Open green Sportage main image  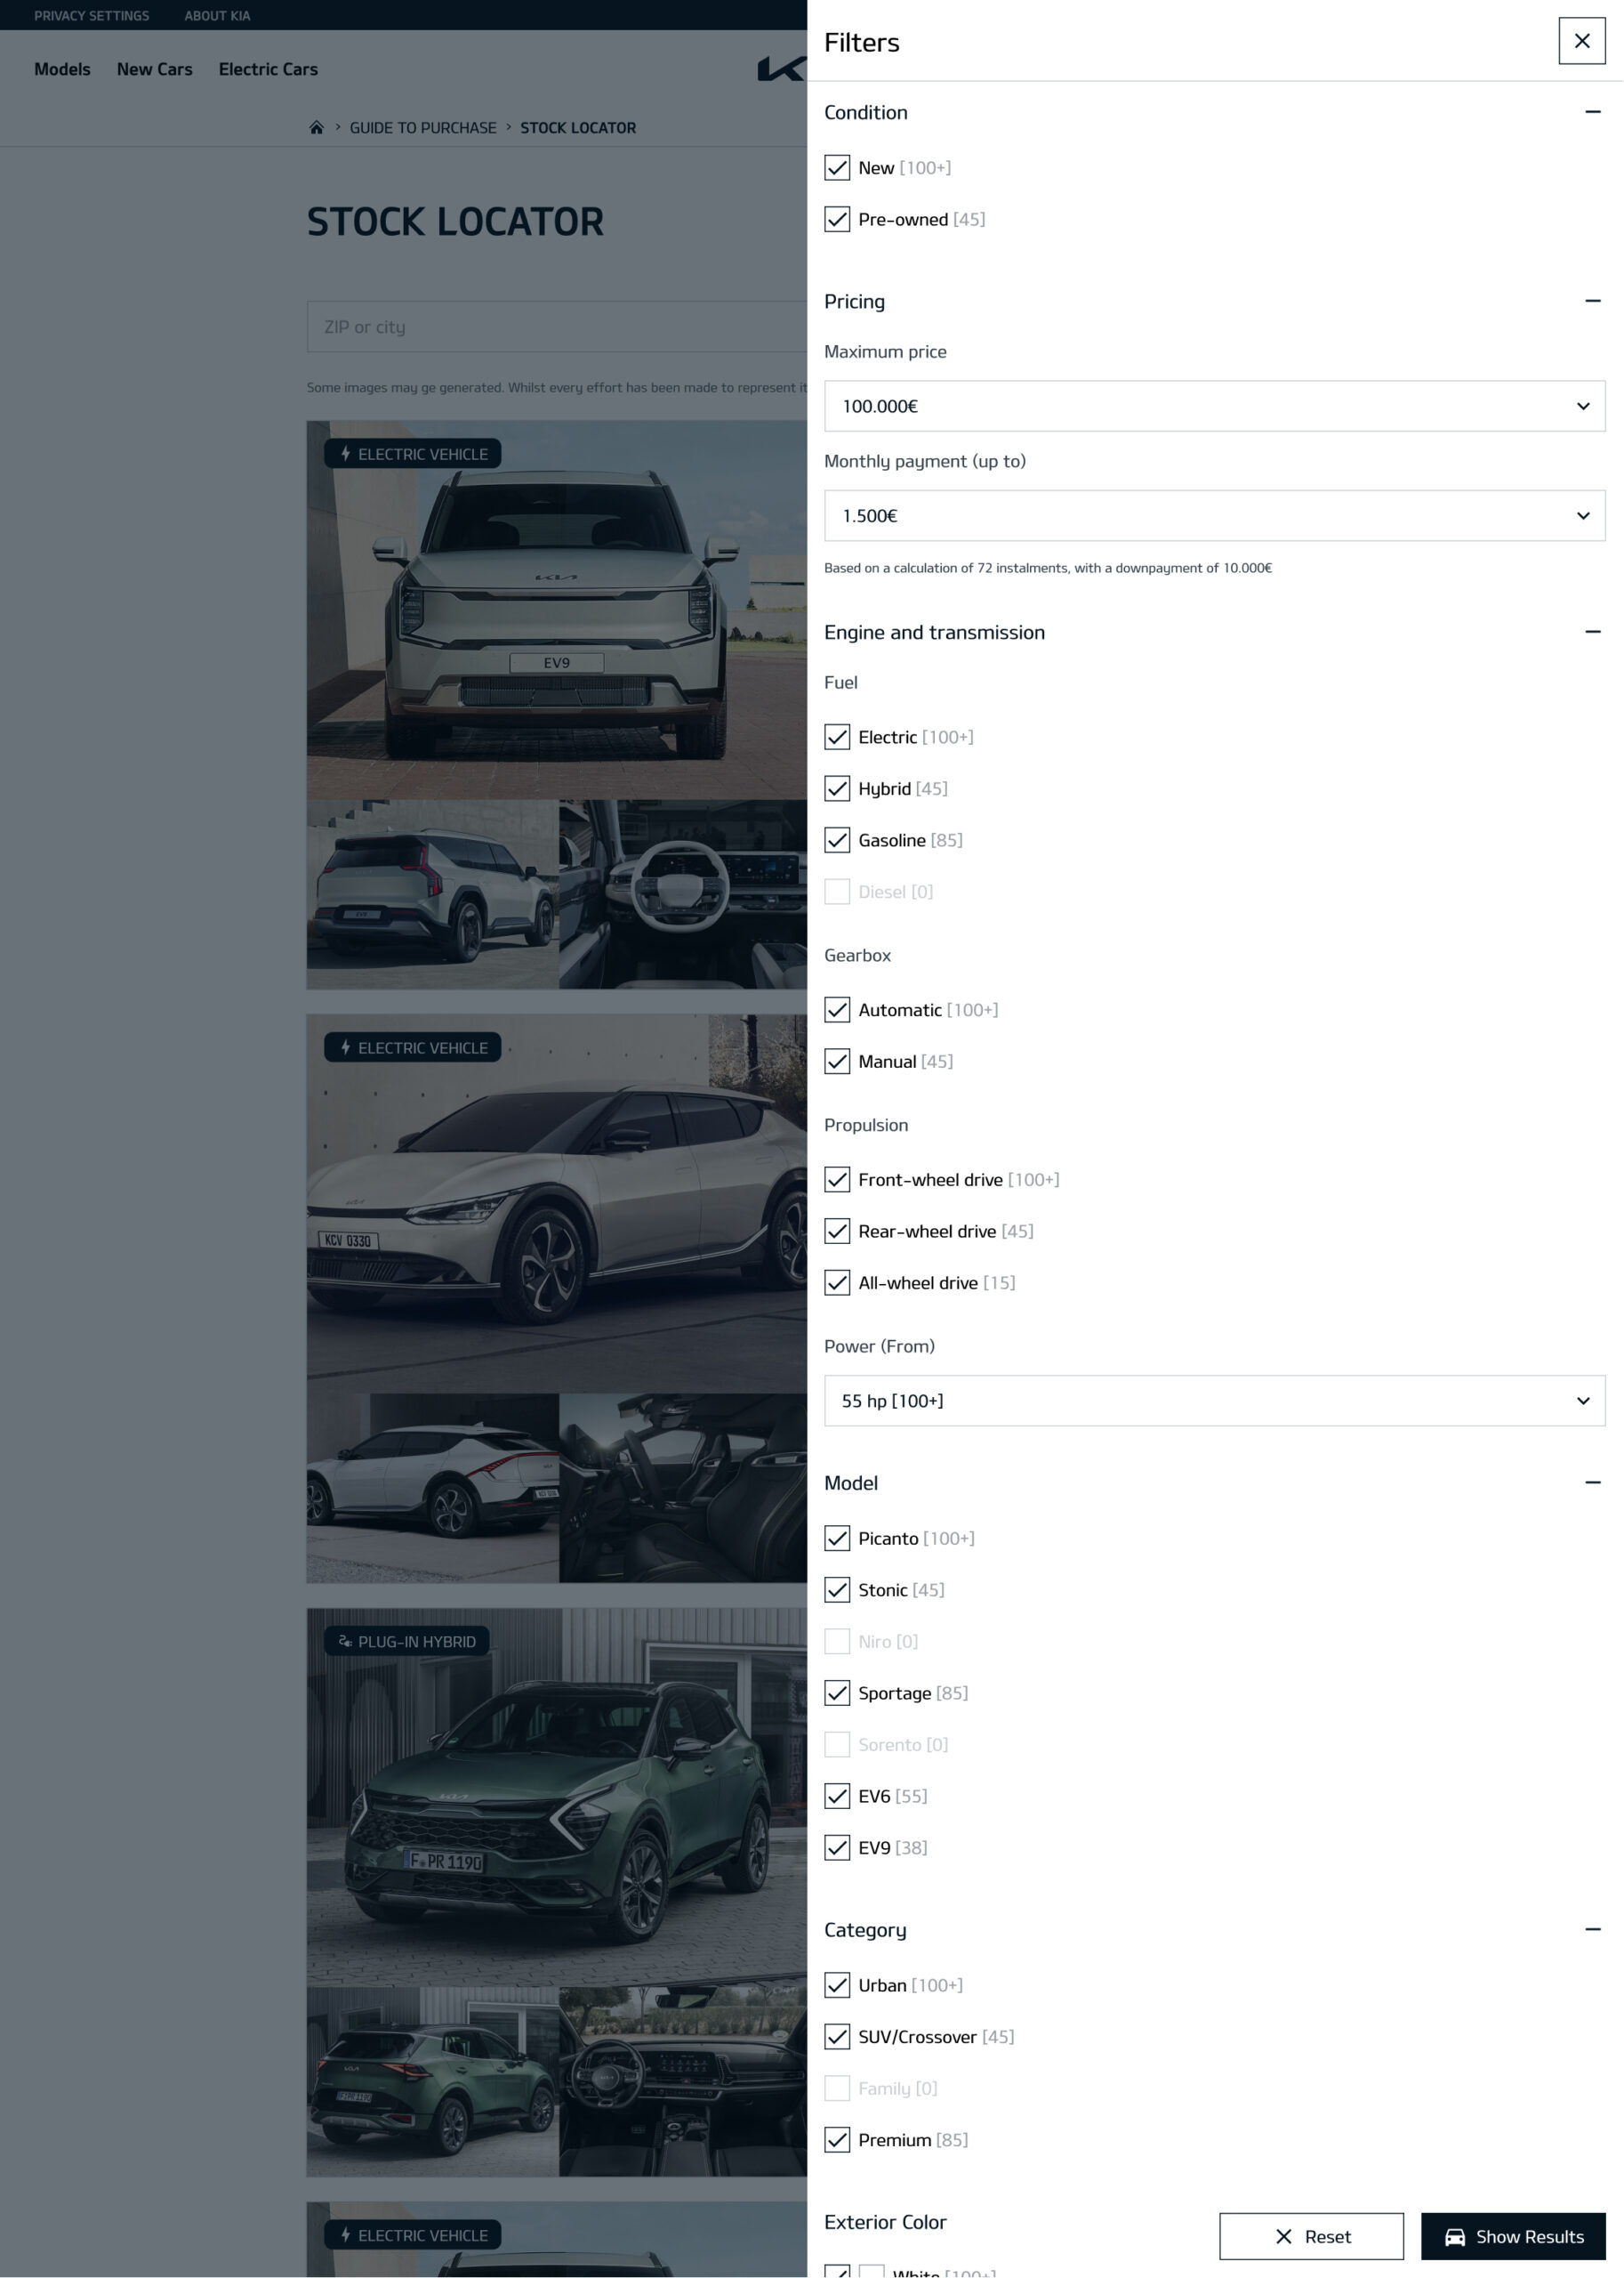[x=556, y=1797]
